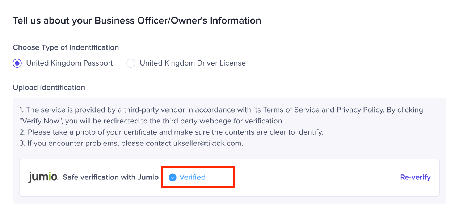The height and width of the screenshot is (207, 459).
Task: Click the 'Verified' status text
Action: [x=192, y=177]
